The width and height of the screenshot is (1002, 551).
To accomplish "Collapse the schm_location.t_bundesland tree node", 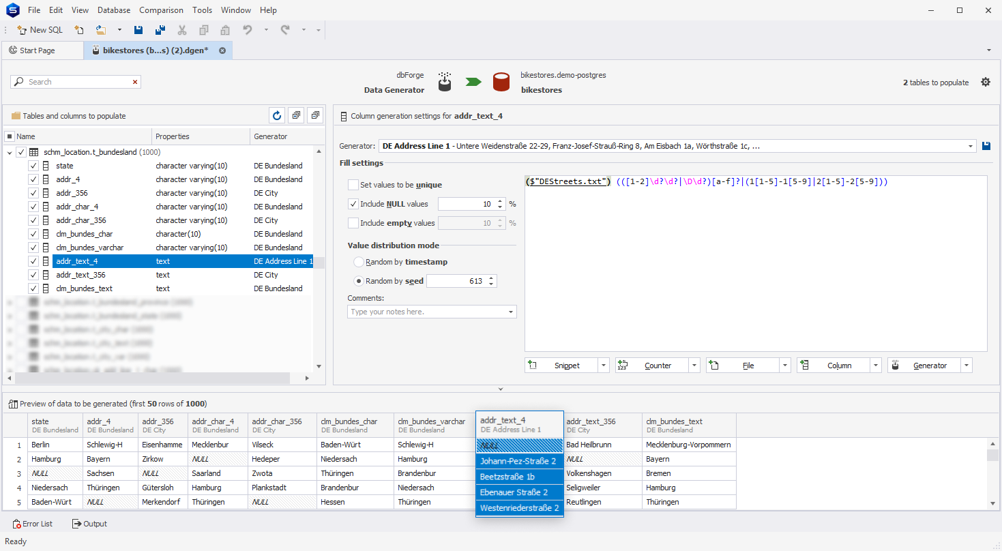I will click(x=10, y=152).
